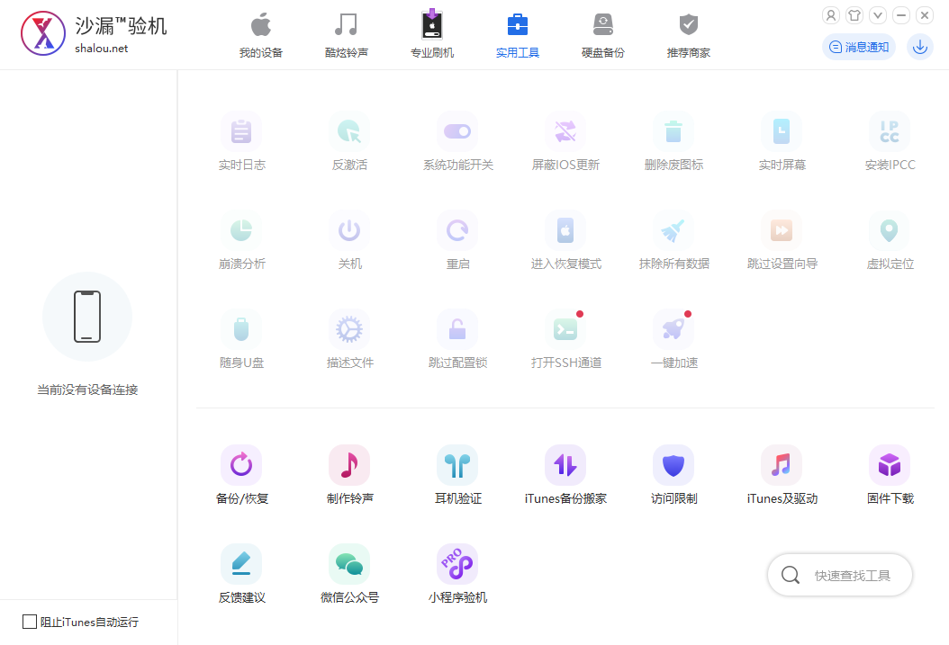Open the 备份/恢复 backup restore tool
This screenshot has height=645, width=949.
coord(241,465)
